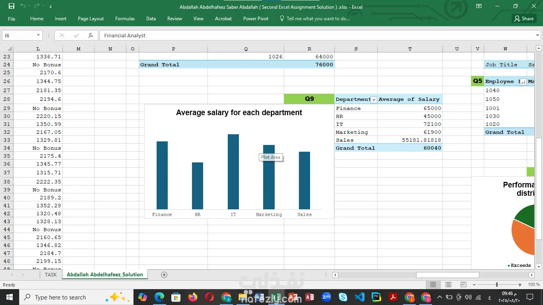This screenshot has height=305, width=543.
Task: Click the Tell me search box
Action: coord(318,19)
